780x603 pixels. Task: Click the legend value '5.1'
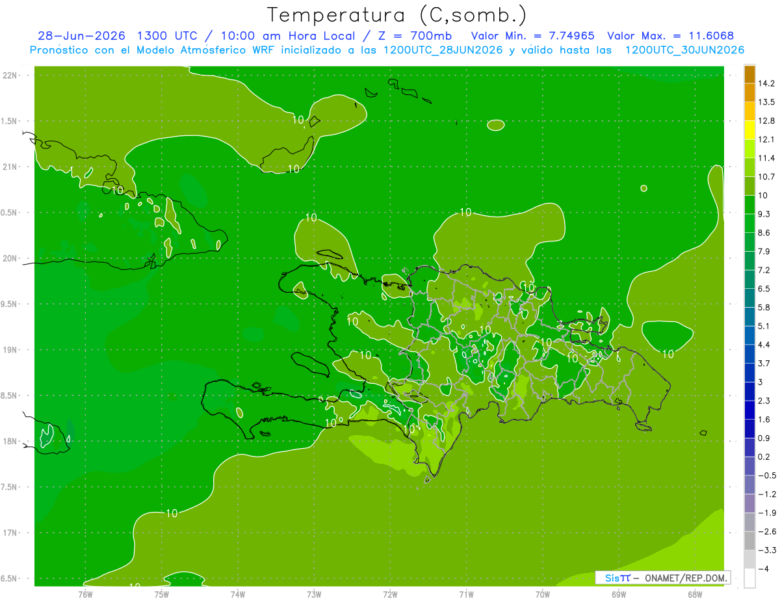(764, 326)
